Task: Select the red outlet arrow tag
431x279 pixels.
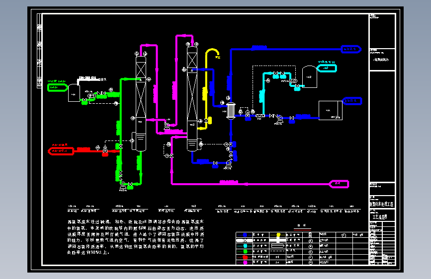Action: click(x=61, y=151)
